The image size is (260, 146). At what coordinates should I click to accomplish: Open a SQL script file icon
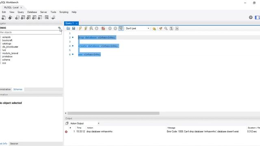(x=68, y=28)
